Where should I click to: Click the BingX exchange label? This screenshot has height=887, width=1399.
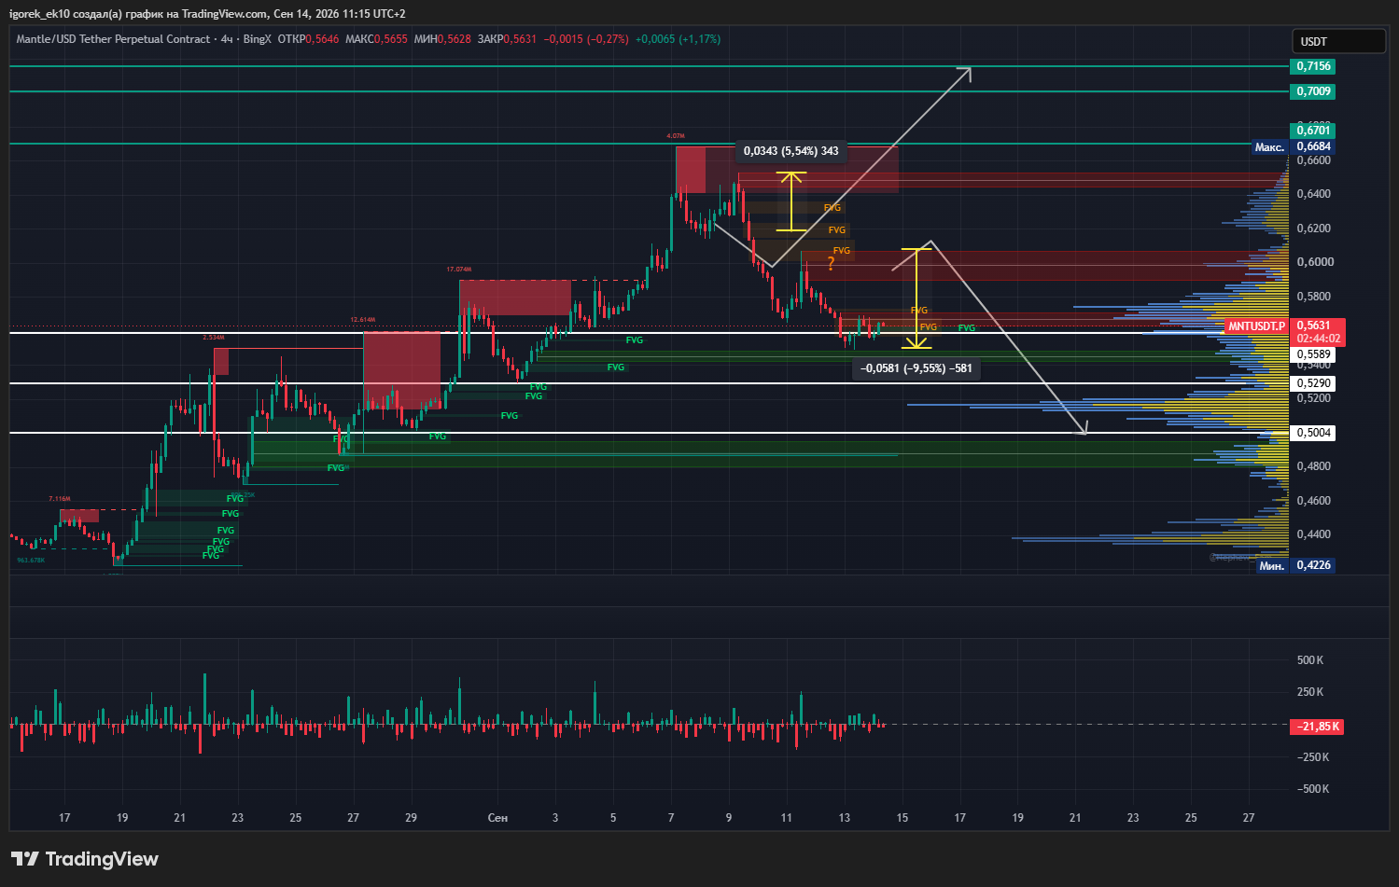tap(257, 39)
